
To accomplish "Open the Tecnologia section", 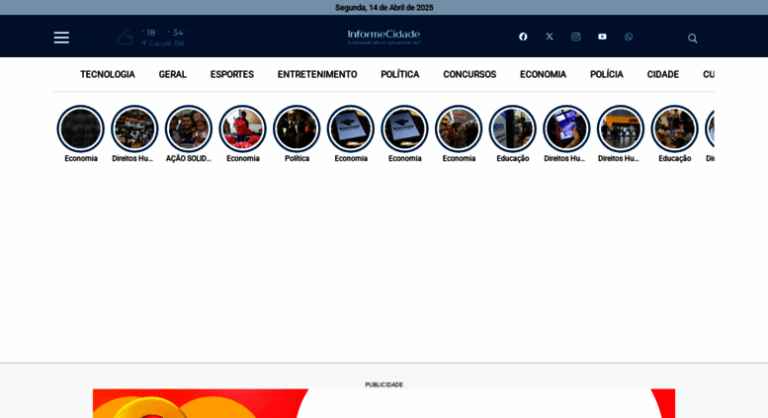I will (x=108, y=74).
